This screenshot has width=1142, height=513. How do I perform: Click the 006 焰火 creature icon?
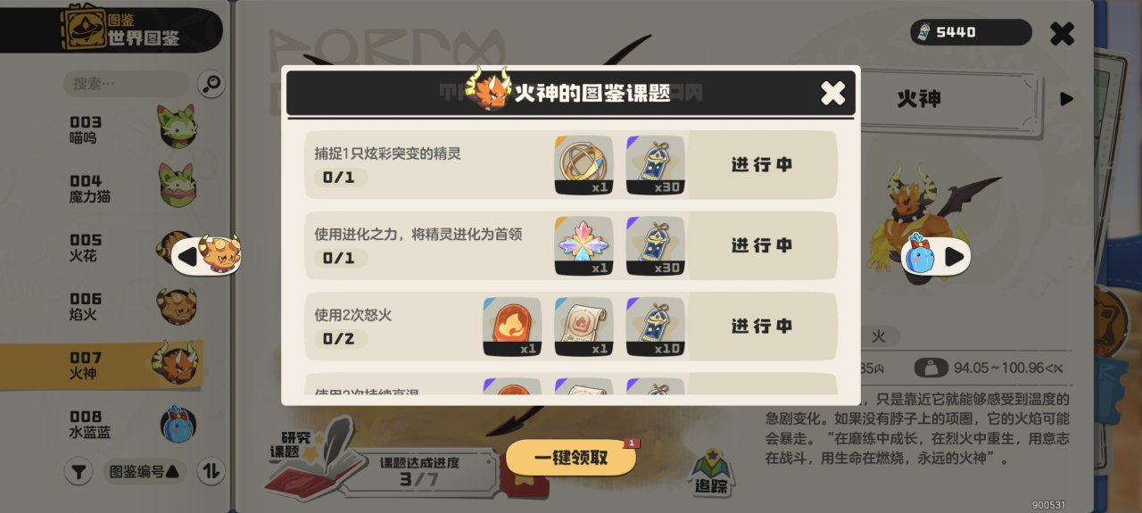click(177, 306)
